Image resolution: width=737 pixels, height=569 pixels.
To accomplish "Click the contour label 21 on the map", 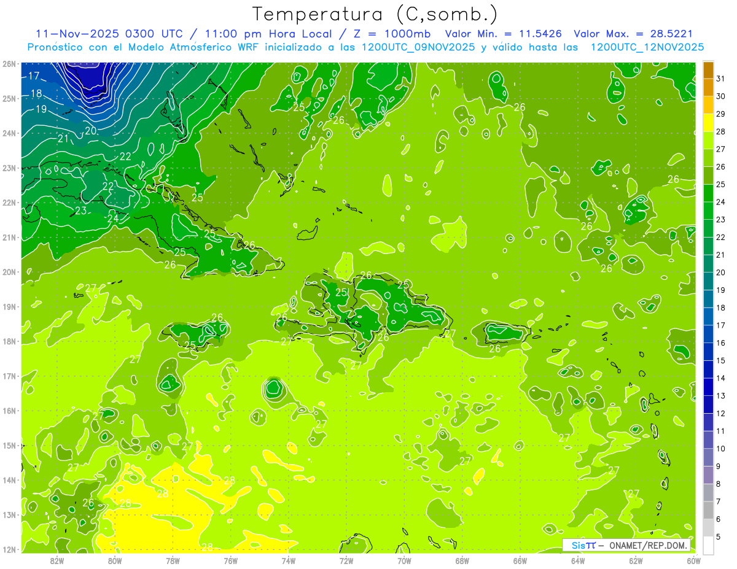I will (63, 139).
